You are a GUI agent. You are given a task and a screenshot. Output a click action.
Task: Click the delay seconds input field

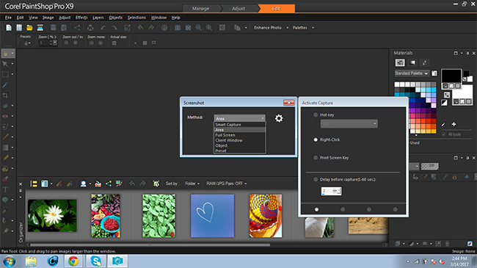[331, 191]
